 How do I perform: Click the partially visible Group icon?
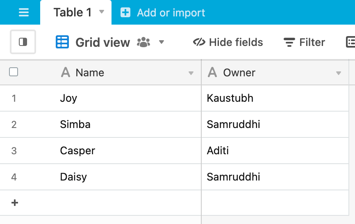click(350, 42)
